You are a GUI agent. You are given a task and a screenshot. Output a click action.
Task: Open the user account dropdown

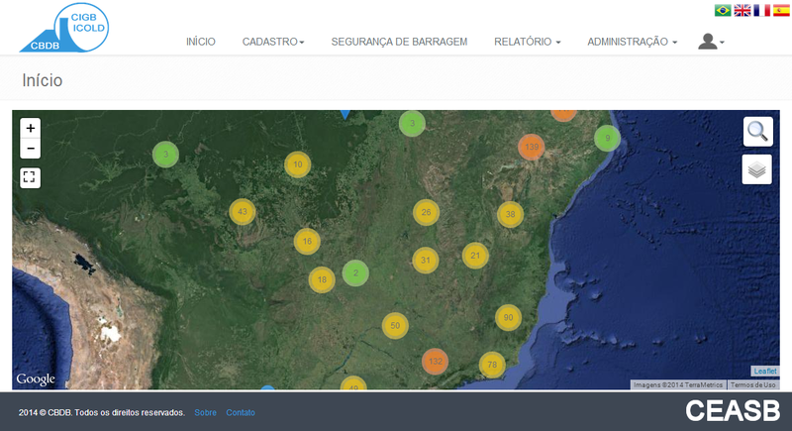711,42
